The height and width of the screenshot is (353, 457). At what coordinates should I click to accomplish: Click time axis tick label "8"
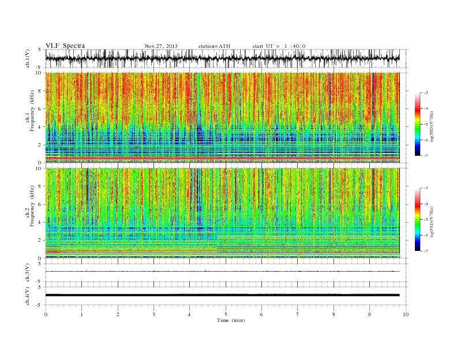coord(334,314)
